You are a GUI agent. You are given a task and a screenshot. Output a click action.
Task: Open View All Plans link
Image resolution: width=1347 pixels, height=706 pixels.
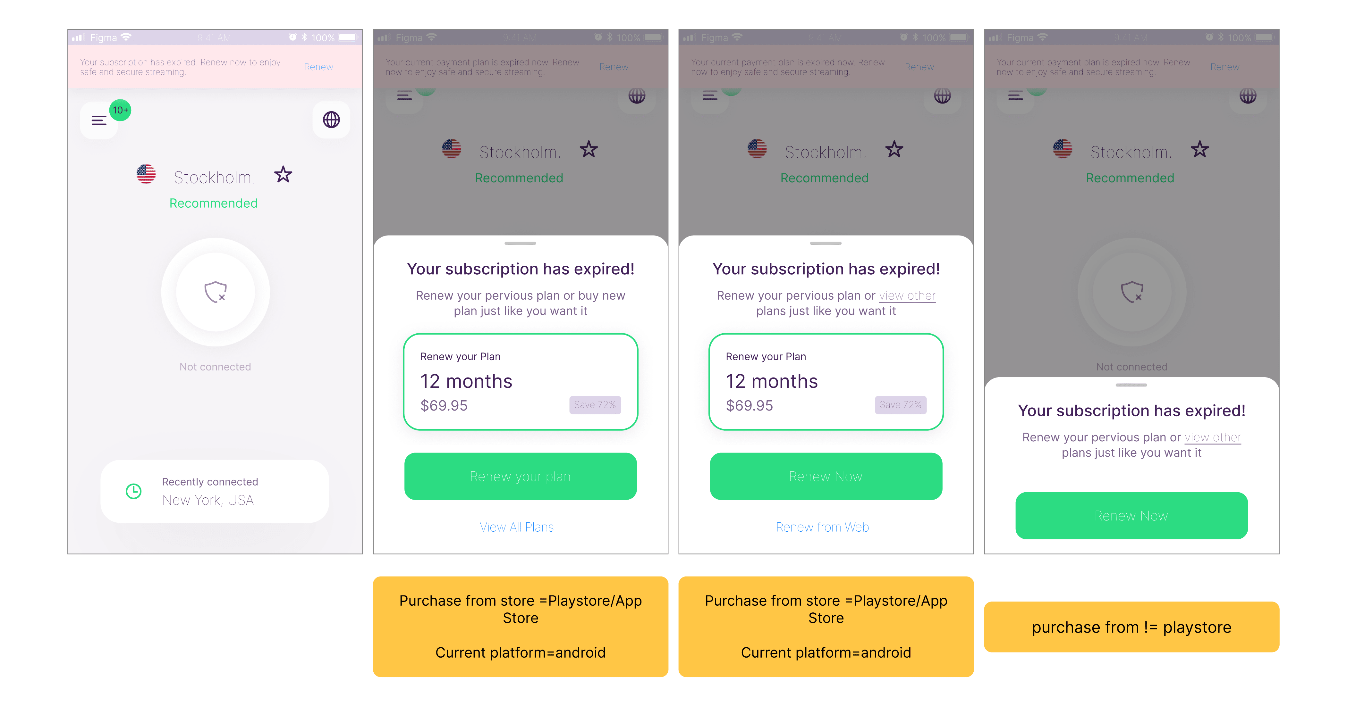coord(517,527)
